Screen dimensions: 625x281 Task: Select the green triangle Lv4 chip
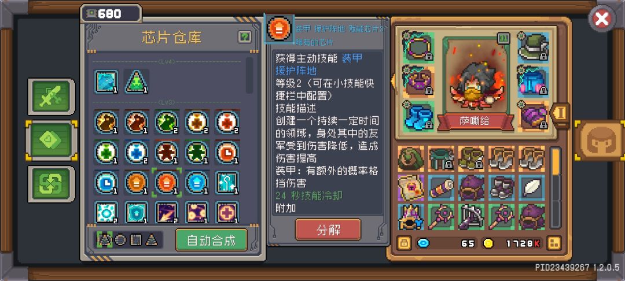click(x=137, y=81)
